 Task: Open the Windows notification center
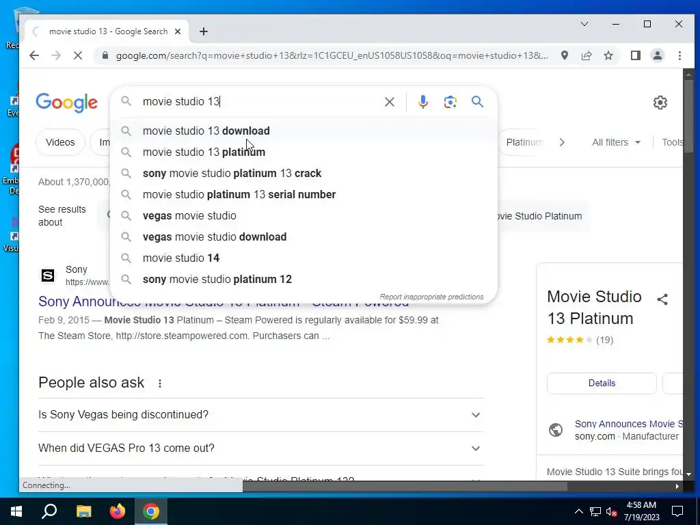click(x=677, y=511)
